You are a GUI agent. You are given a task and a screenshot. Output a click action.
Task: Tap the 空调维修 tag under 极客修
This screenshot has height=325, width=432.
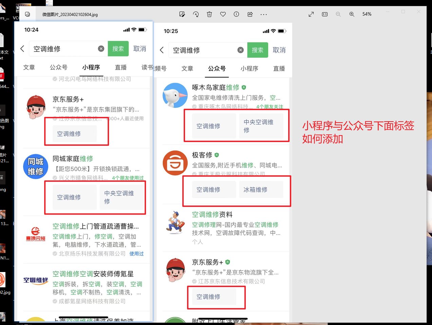(x=214, y=189)
